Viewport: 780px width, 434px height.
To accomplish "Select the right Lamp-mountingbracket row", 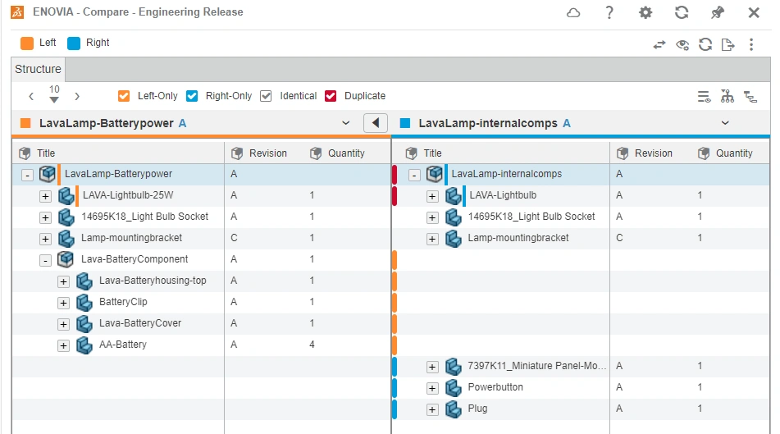I will pyautogui.click(x=581, y=239).
